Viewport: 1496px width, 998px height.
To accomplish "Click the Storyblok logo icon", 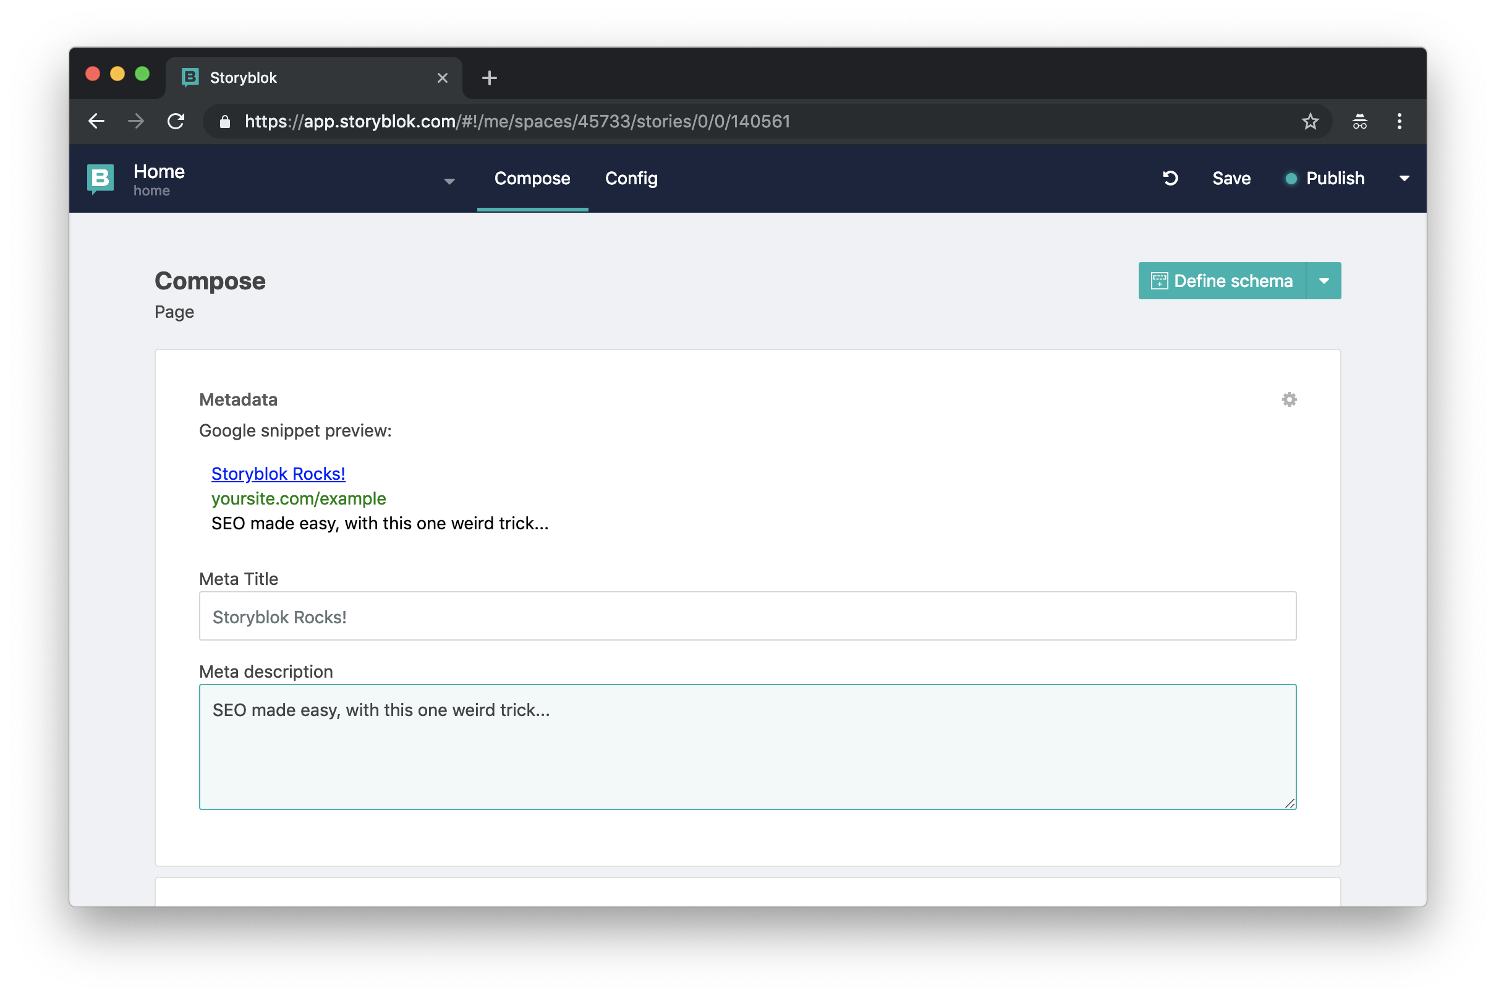I will click(x=101, y=179).
